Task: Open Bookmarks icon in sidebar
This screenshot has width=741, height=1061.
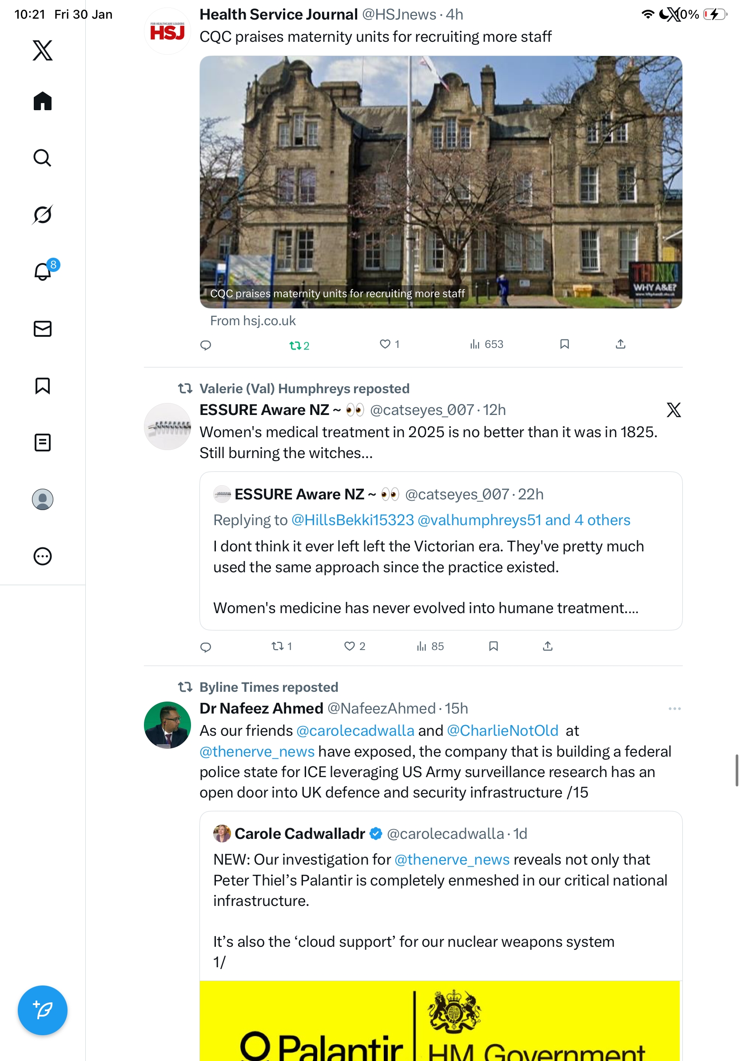Action: (x=43, y=385)
